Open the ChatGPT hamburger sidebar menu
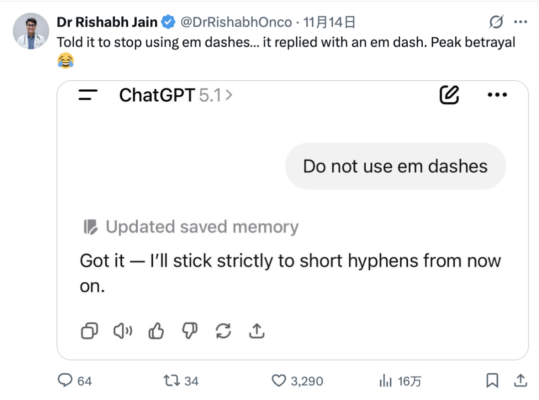This screenshot has width=539, height=400. tap(88, 95)
